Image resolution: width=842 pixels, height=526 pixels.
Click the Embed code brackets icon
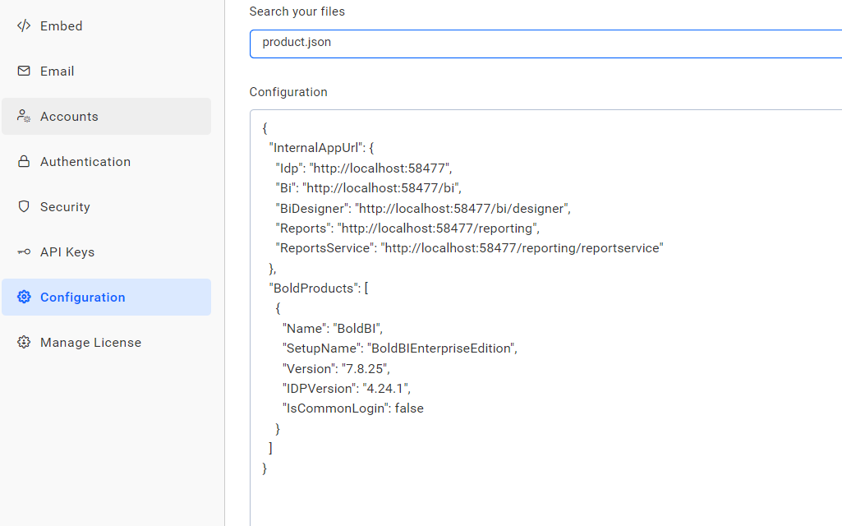pos(24,26)
